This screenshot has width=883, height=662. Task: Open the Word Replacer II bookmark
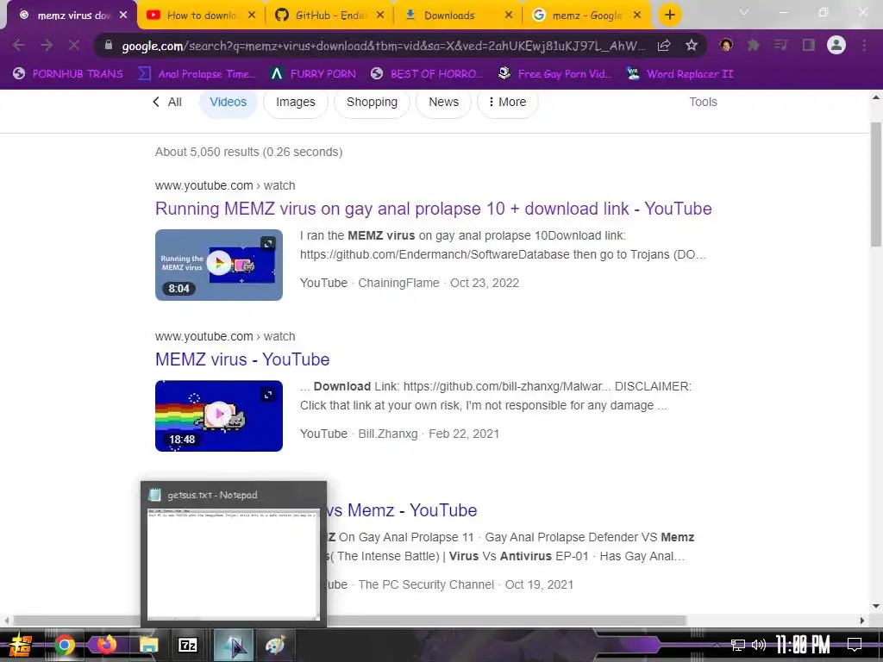(680, 74)
